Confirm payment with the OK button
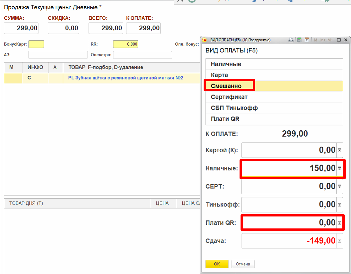 click(217, 264)
